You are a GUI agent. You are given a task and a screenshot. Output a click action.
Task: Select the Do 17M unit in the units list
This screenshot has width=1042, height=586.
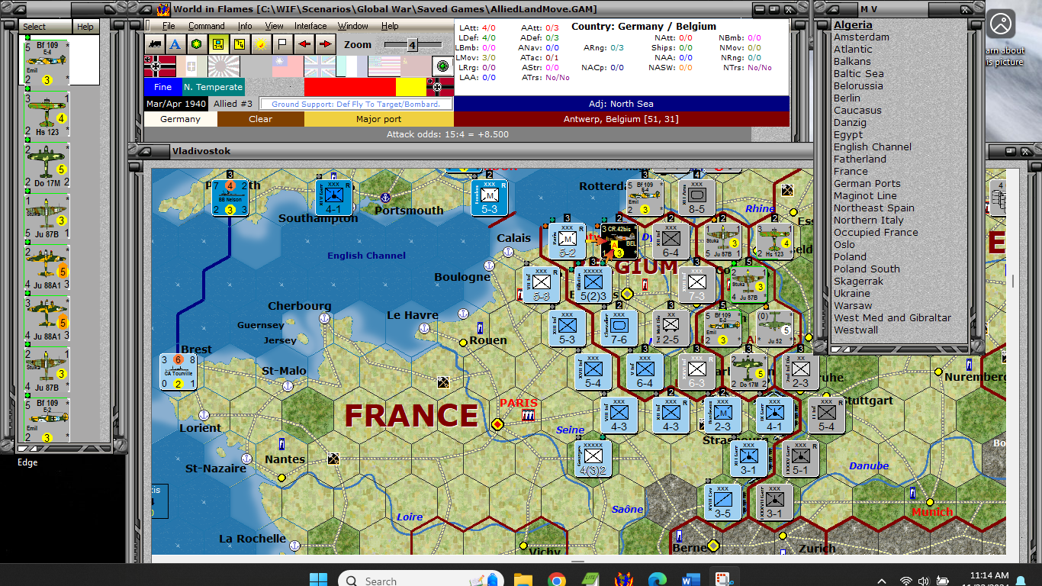[47, 166]
